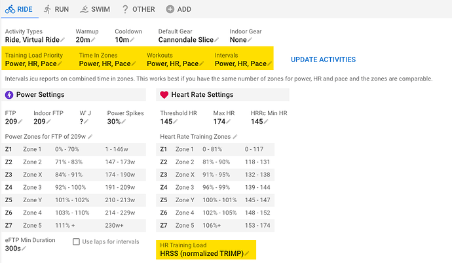This screenshot has height=263, width=452.
Task: Edit Max HR pencil icon
Action: (x=229, y=122)
